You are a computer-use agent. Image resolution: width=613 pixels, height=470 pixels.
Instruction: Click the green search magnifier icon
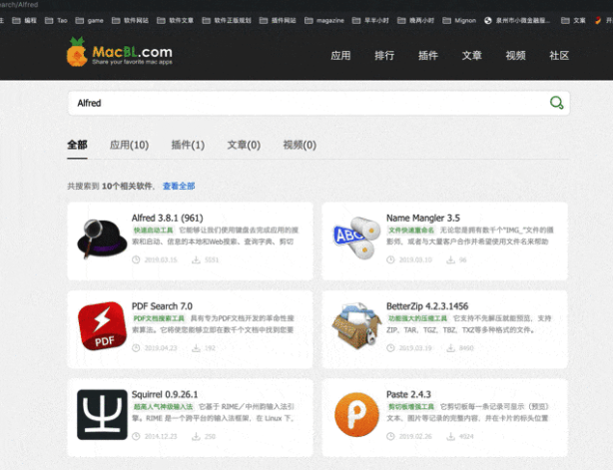(x=556, y=103)
